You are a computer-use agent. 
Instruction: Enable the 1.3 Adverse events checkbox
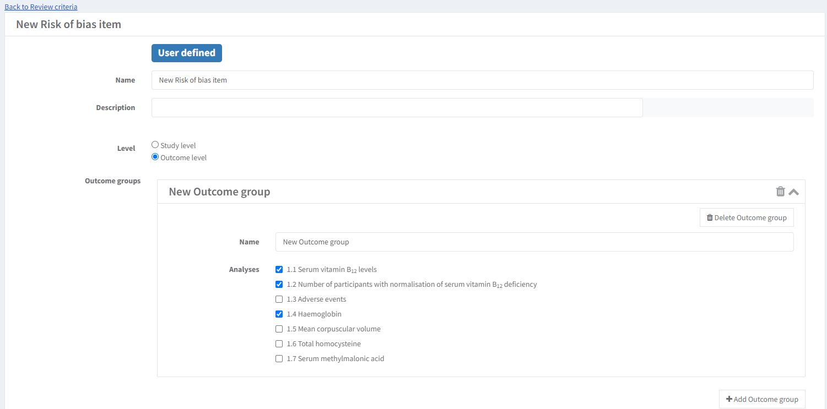[x=279, y=299]
